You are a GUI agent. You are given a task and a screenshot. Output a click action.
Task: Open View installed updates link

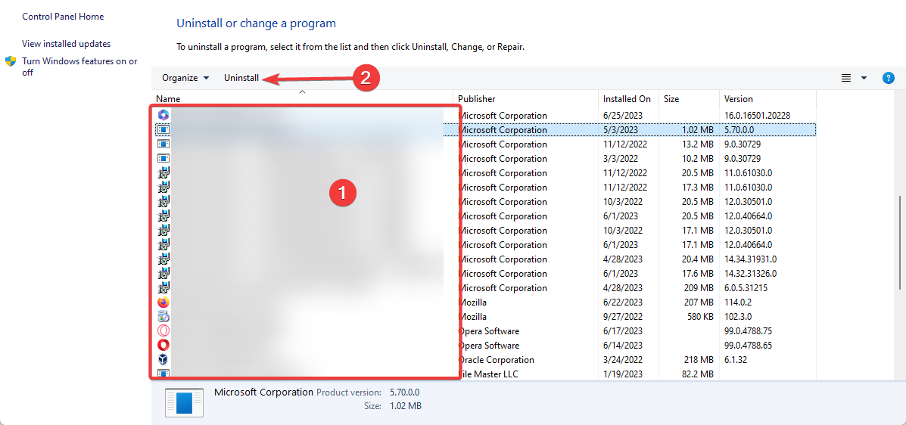click(x=67, y=44)
